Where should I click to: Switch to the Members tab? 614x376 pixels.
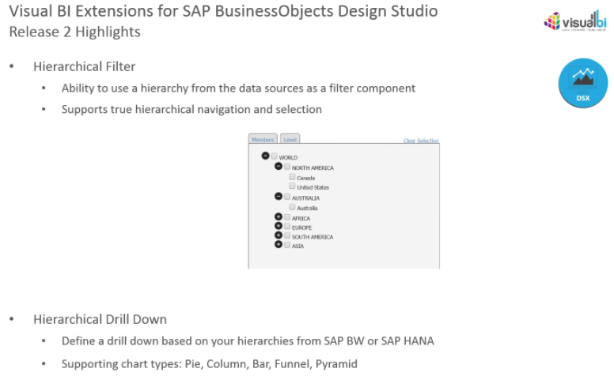(263, 139)
